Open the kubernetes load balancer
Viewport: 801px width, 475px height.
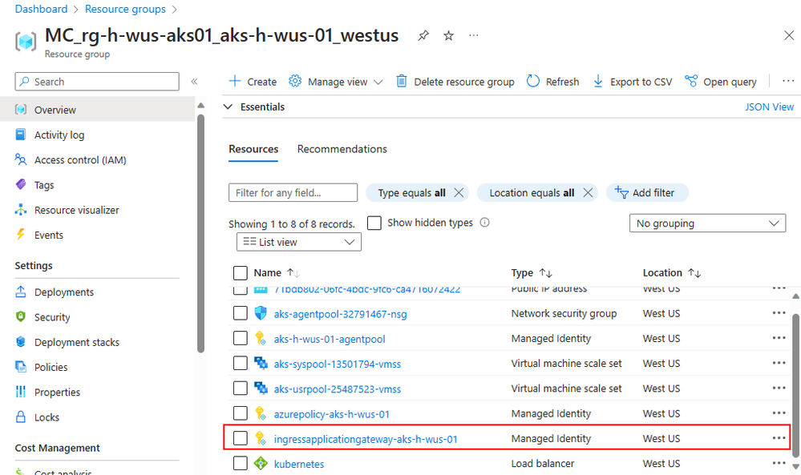(x=299, y=464)
